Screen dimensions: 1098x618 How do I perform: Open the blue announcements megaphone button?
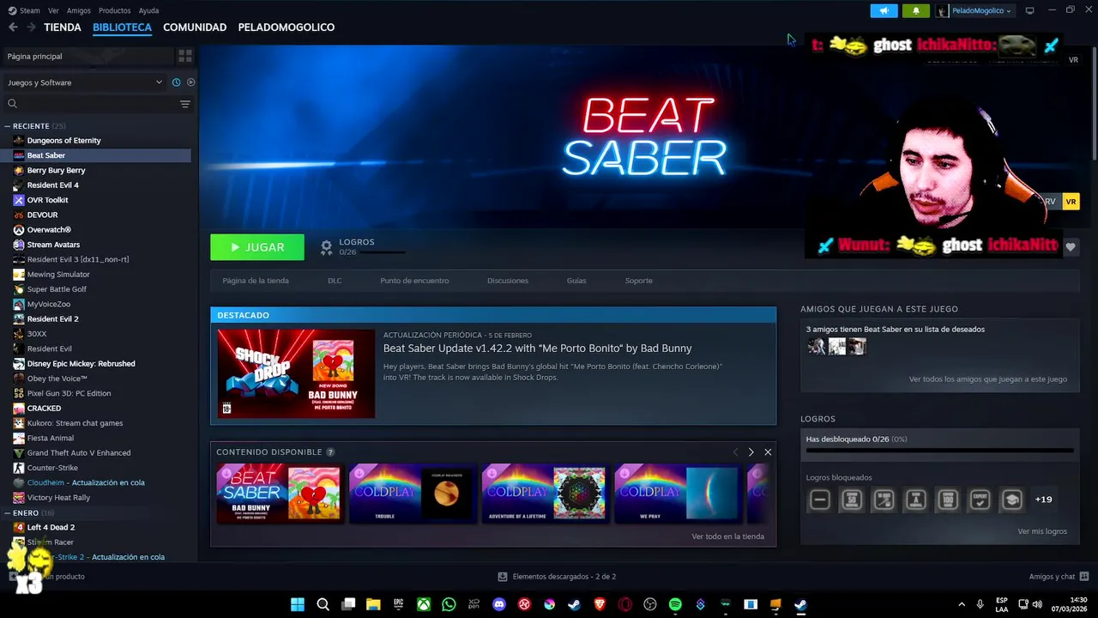(884, 10)
